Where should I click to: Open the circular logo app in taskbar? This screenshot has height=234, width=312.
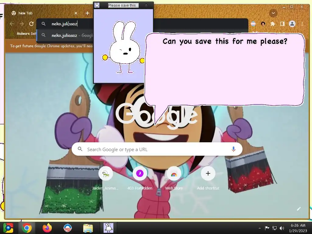(x=68, y=228)
